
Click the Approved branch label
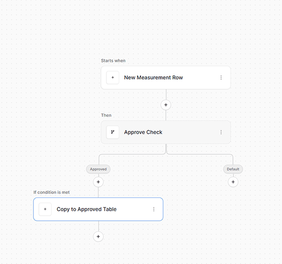click(98, 169)
